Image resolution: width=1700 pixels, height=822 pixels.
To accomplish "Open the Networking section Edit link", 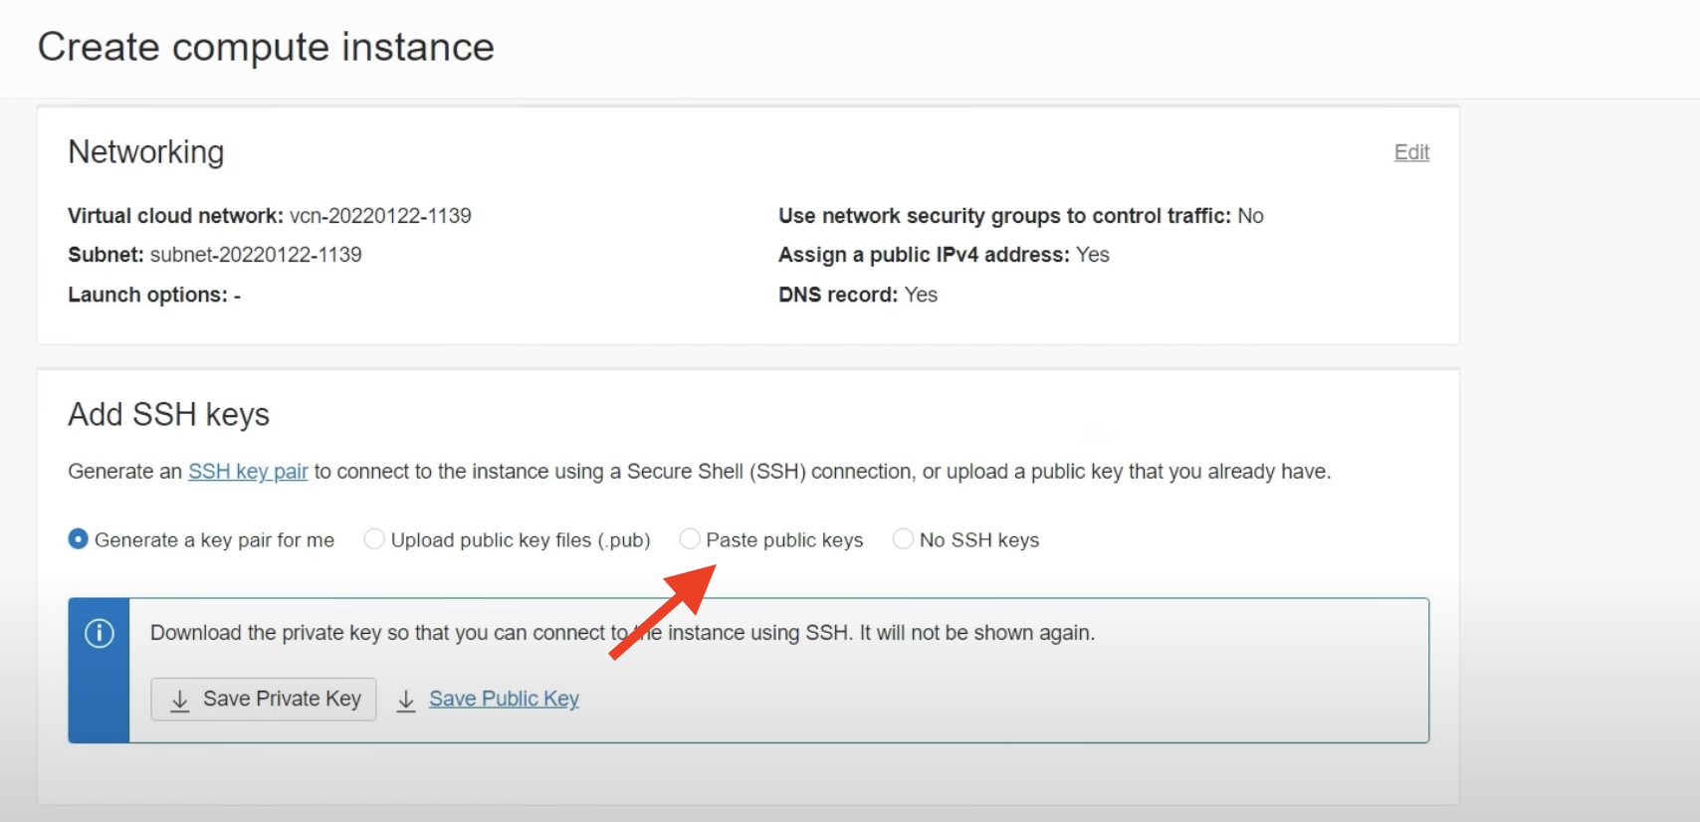I will (1410, 152).
